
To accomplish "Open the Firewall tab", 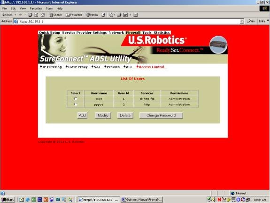I will click(x=133, y=32).
